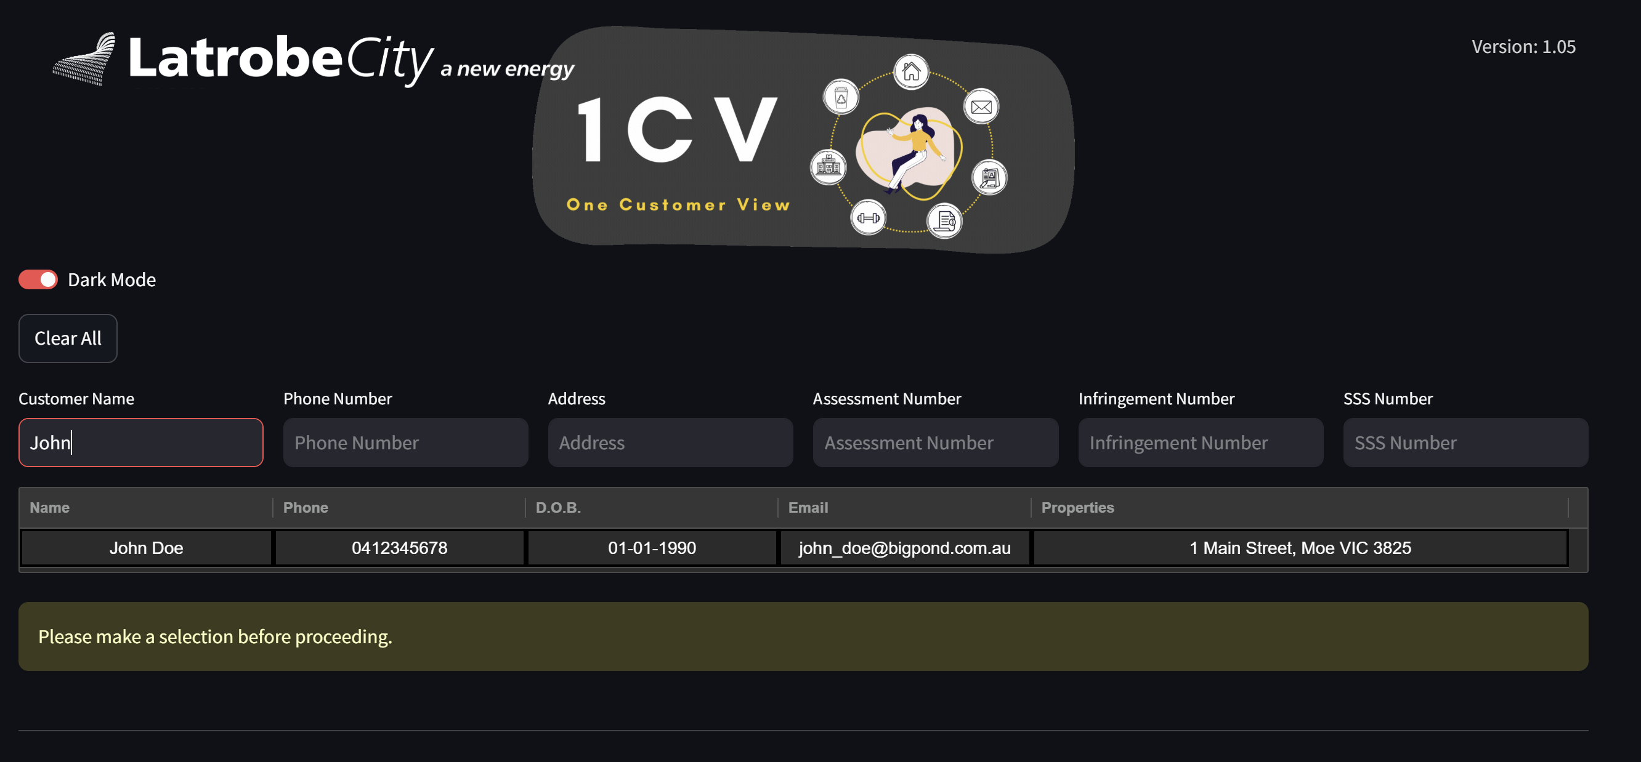Click the Email column header
This screenshot has width=1641, height=762.
[x=904, y=507]
